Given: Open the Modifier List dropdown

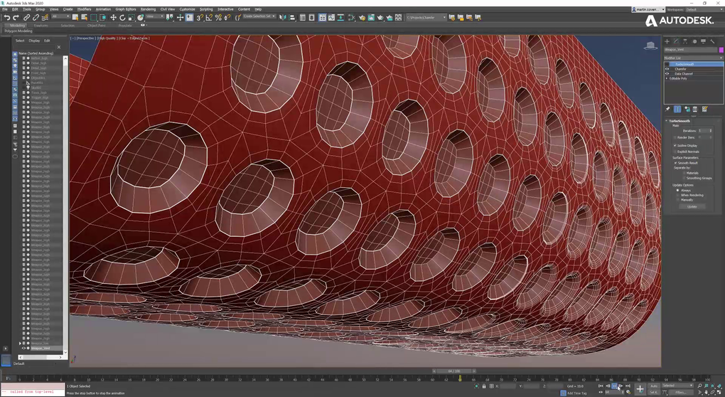Looking at the screenshot, I should coord(693,58).
